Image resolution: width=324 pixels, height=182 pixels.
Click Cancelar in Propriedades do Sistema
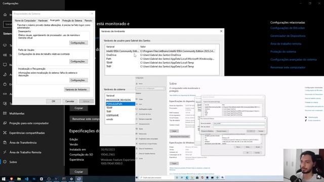(x=70, y=101)
